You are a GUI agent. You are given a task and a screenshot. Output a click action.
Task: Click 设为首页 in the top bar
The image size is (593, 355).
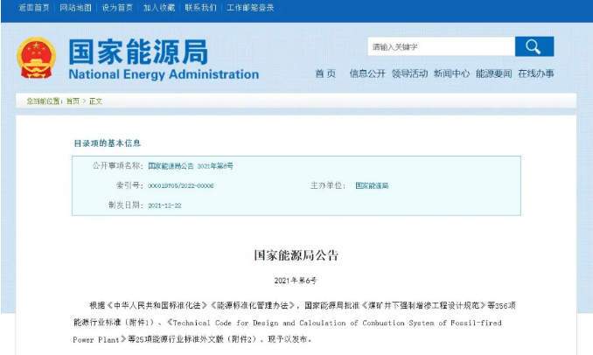click(x=117, y=7)
